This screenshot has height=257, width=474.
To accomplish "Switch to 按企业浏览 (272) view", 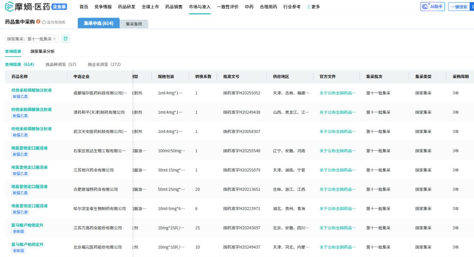I will pos(104,64).
